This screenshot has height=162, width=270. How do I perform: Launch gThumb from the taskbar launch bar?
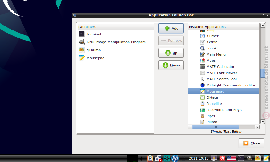(258, 158)
